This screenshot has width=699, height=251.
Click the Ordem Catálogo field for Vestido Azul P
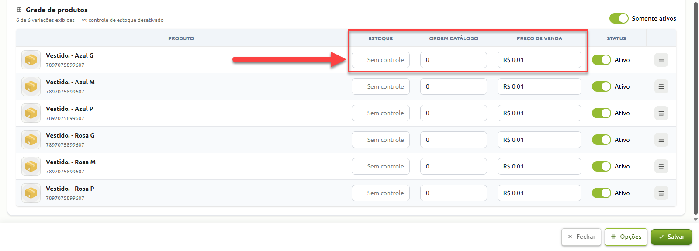[x=453, y=113]
